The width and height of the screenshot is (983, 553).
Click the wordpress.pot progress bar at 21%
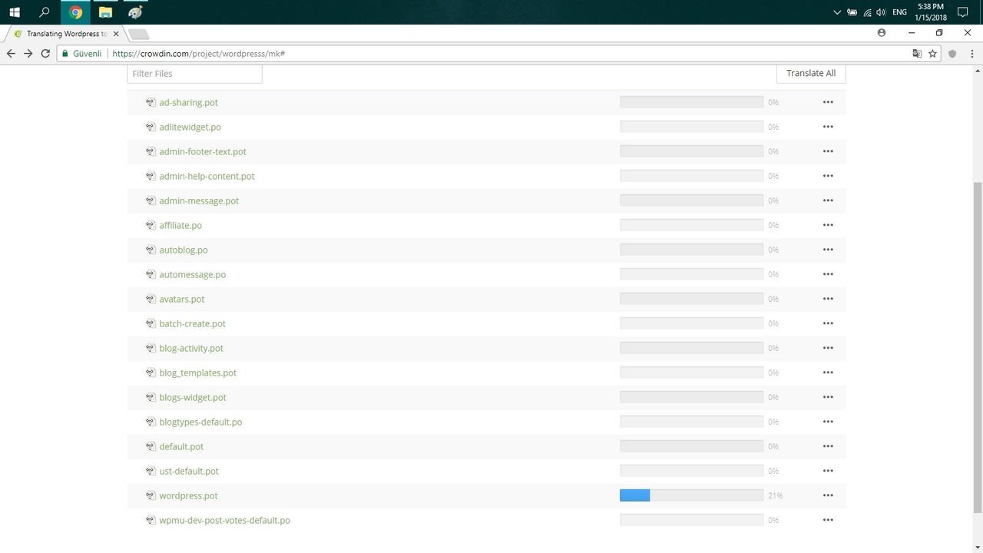tap(691, 495)
